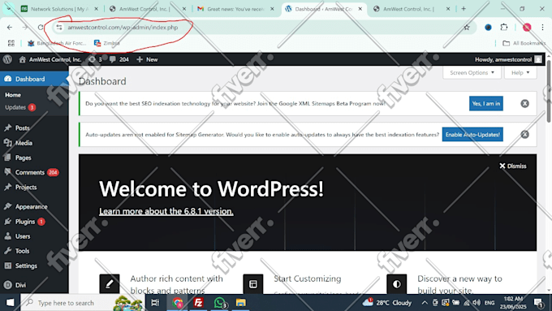Open the Settings menu

click(x=26, y=266)
